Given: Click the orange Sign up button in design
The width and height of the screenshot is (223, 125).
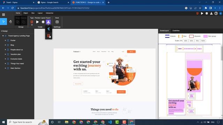Looking at the screenshot, I should click(x=131, y=52).
